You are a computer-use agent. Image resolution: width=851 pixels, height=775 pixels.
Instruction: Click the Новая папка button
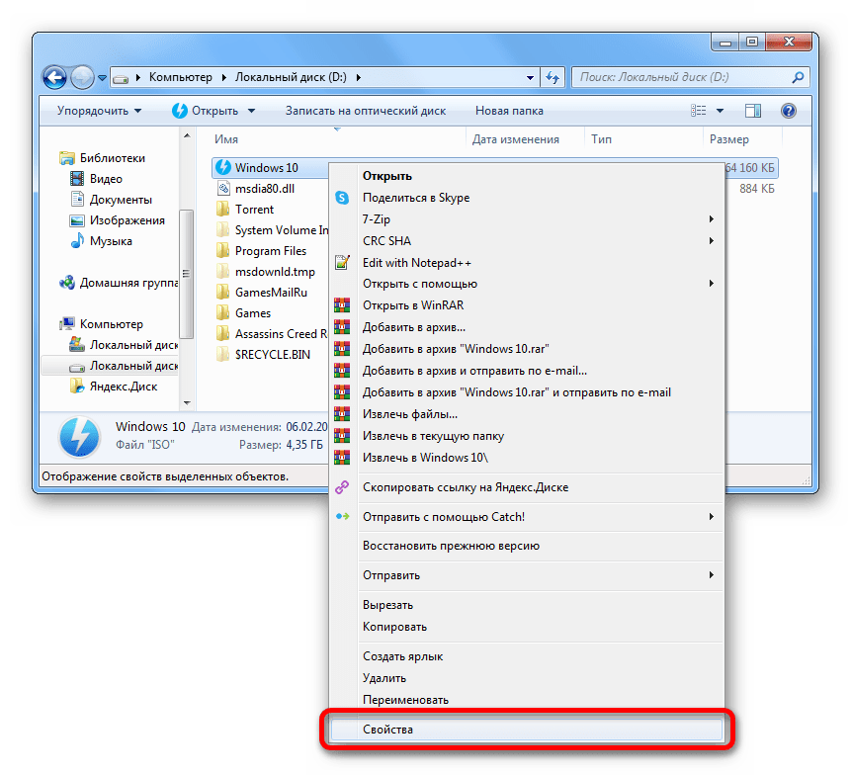pos(509,111)
